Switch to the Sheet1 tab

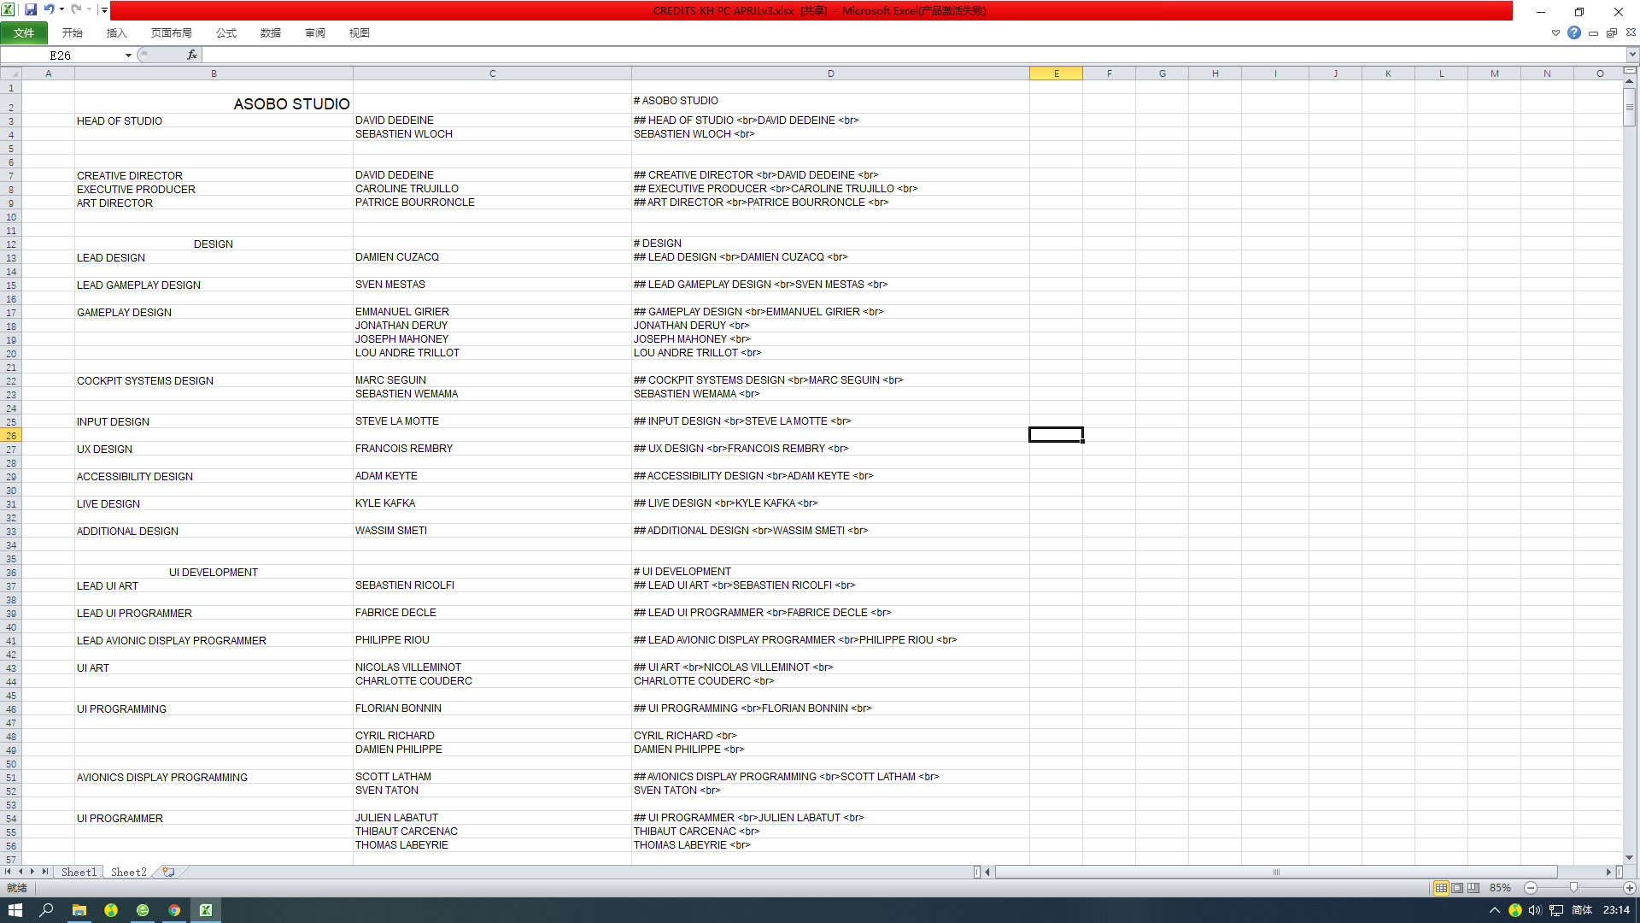(x=79, y=872)
